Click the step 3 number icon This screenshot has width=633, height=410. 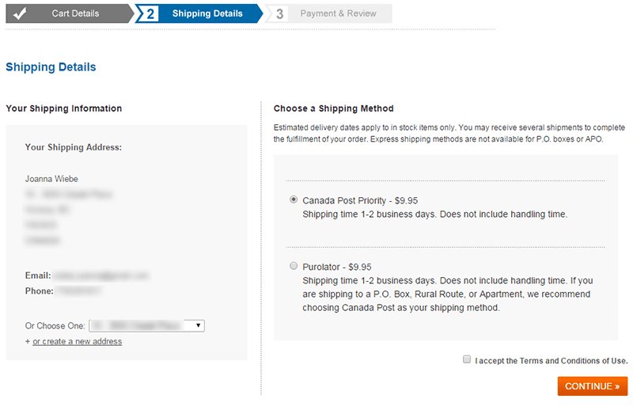click(279, 13)
